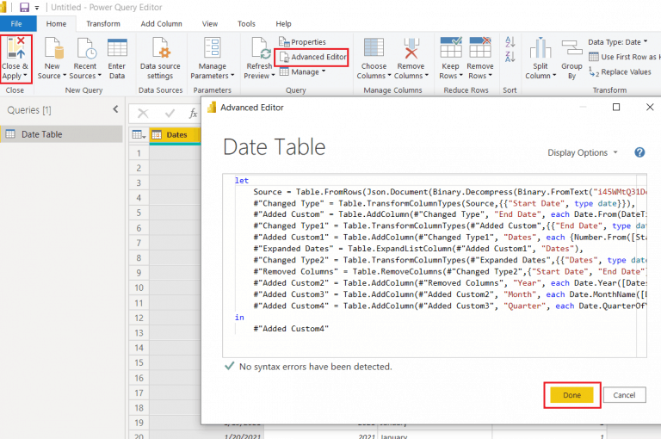The height and width of the screenshot is (439, 661).
Task: Click Remove Columns icon
Action: pyautogui.click(x=411, y=47)
